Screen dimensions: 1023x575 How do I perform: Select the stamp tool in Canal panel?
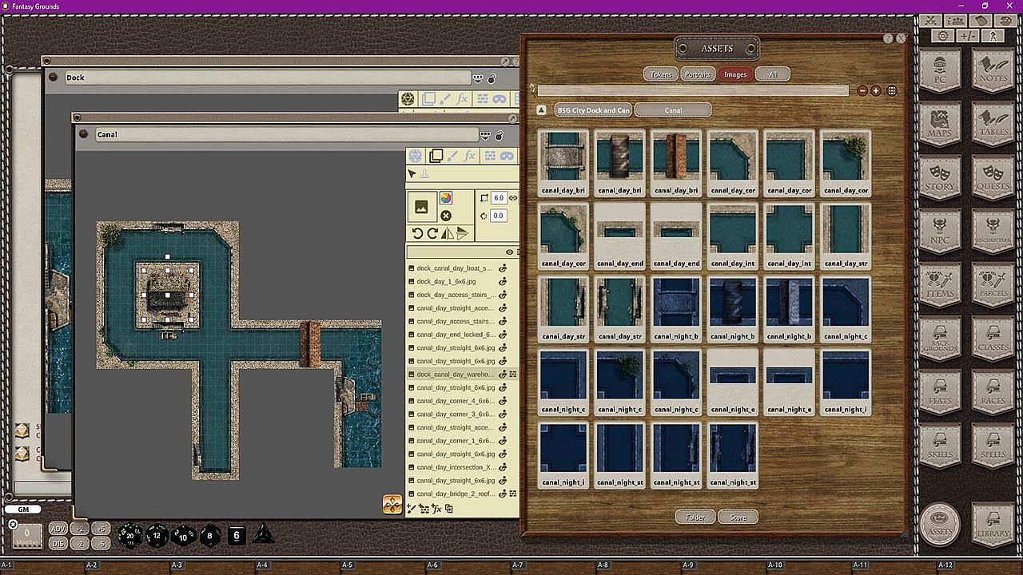click(x=424, y=174)
